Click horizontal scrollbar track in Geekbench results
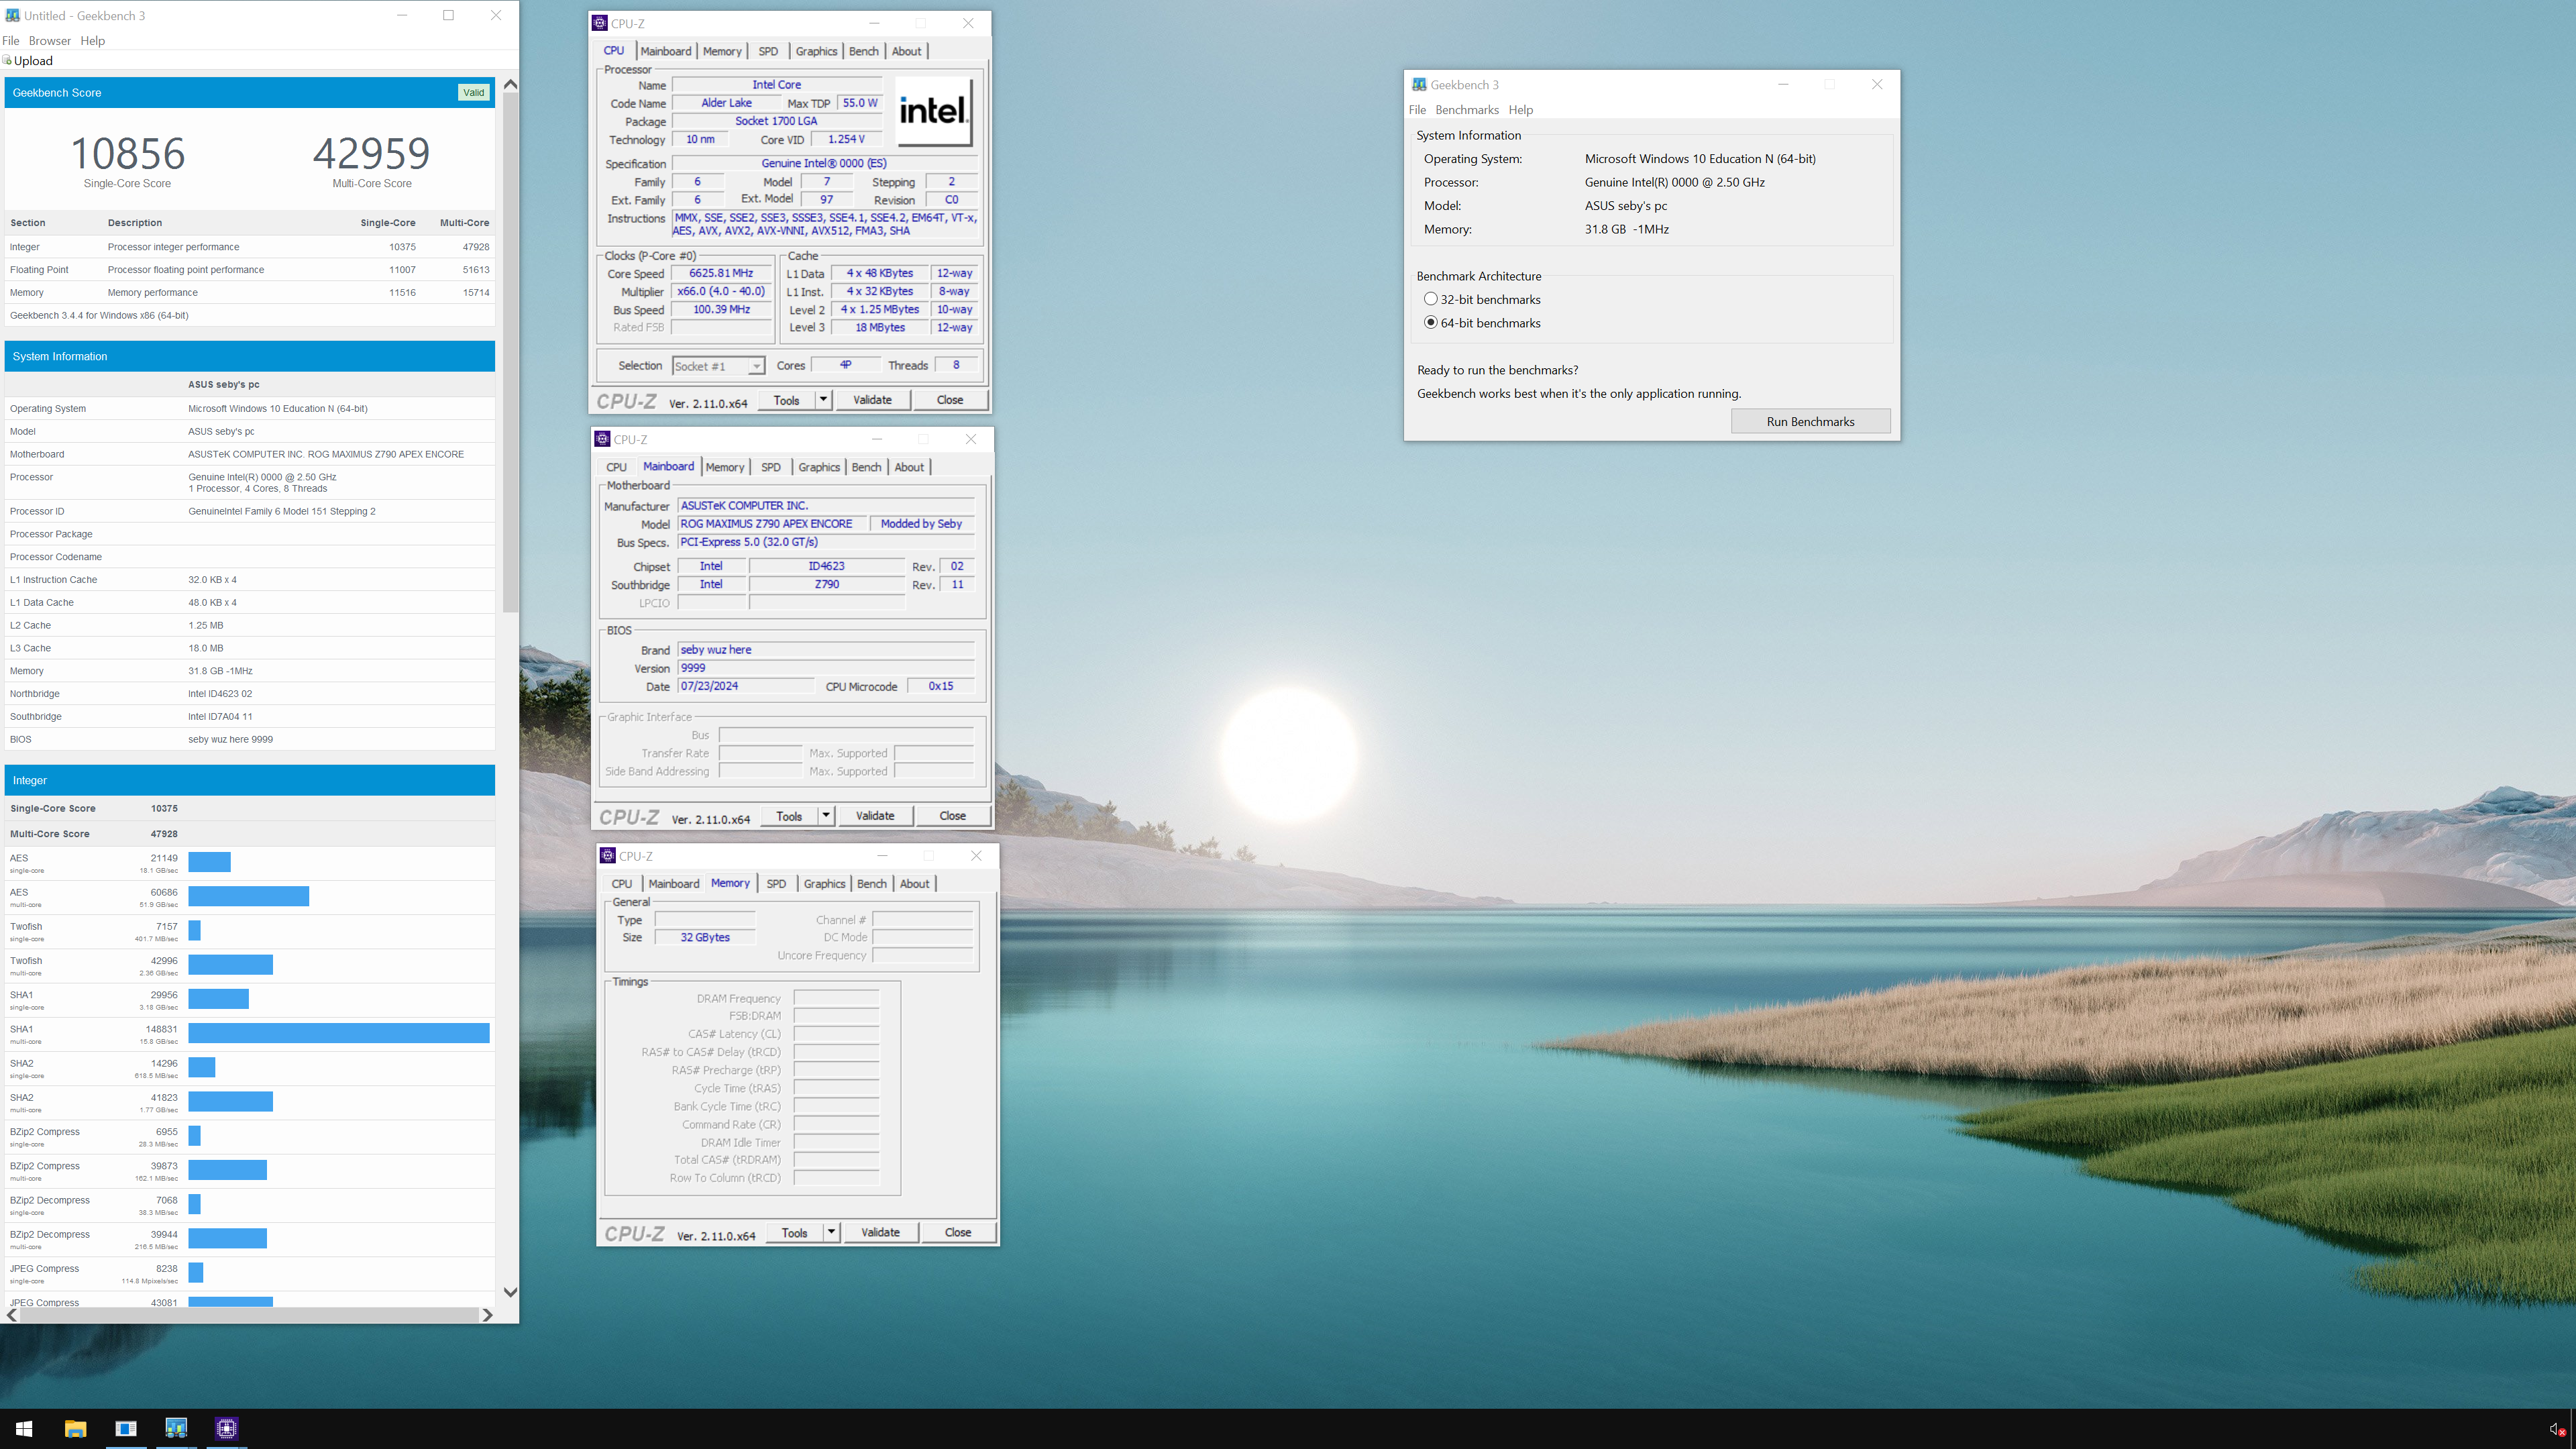Image resolution: width=2576 pixels, height=1449 pixels. tap(250, 1315)
